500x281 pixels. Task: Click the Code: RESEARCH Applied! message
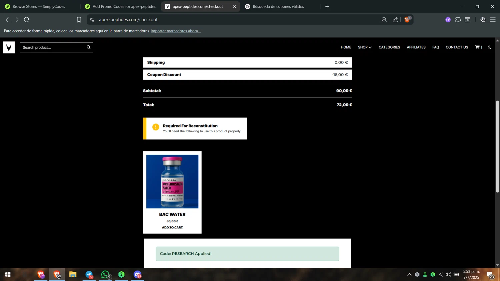pos(247,254)
